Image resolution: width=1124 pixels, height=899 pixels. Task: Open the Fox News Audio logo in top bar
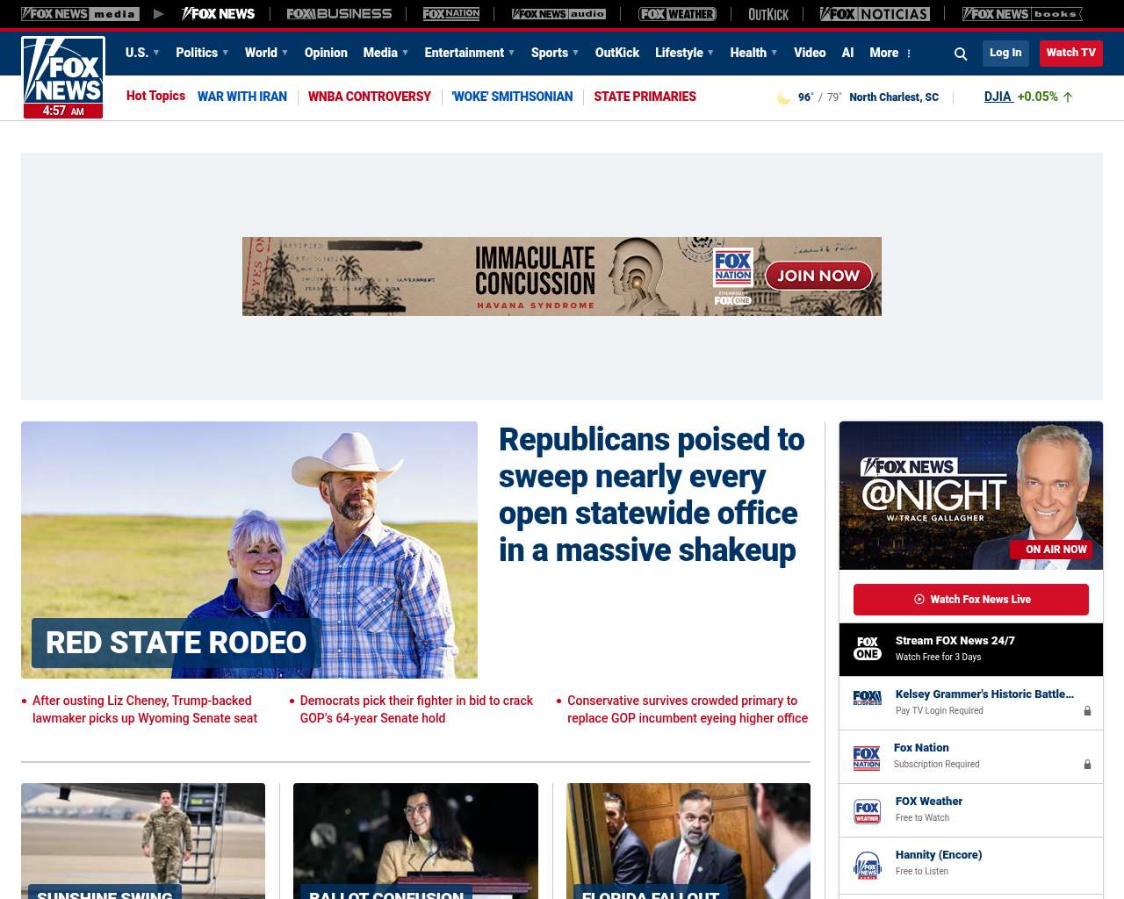(558, 14)
